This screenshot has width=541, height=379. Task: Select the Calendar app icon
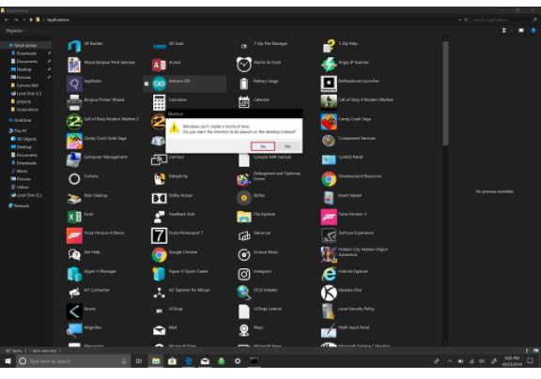click(x=244, y=102)
